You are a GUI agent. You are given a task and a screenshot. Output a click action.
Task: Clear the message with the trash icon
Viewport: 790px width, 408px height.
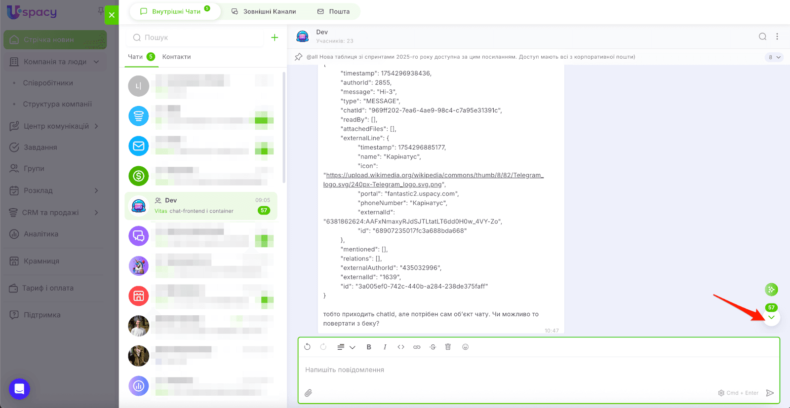click(x=448, y=347)
